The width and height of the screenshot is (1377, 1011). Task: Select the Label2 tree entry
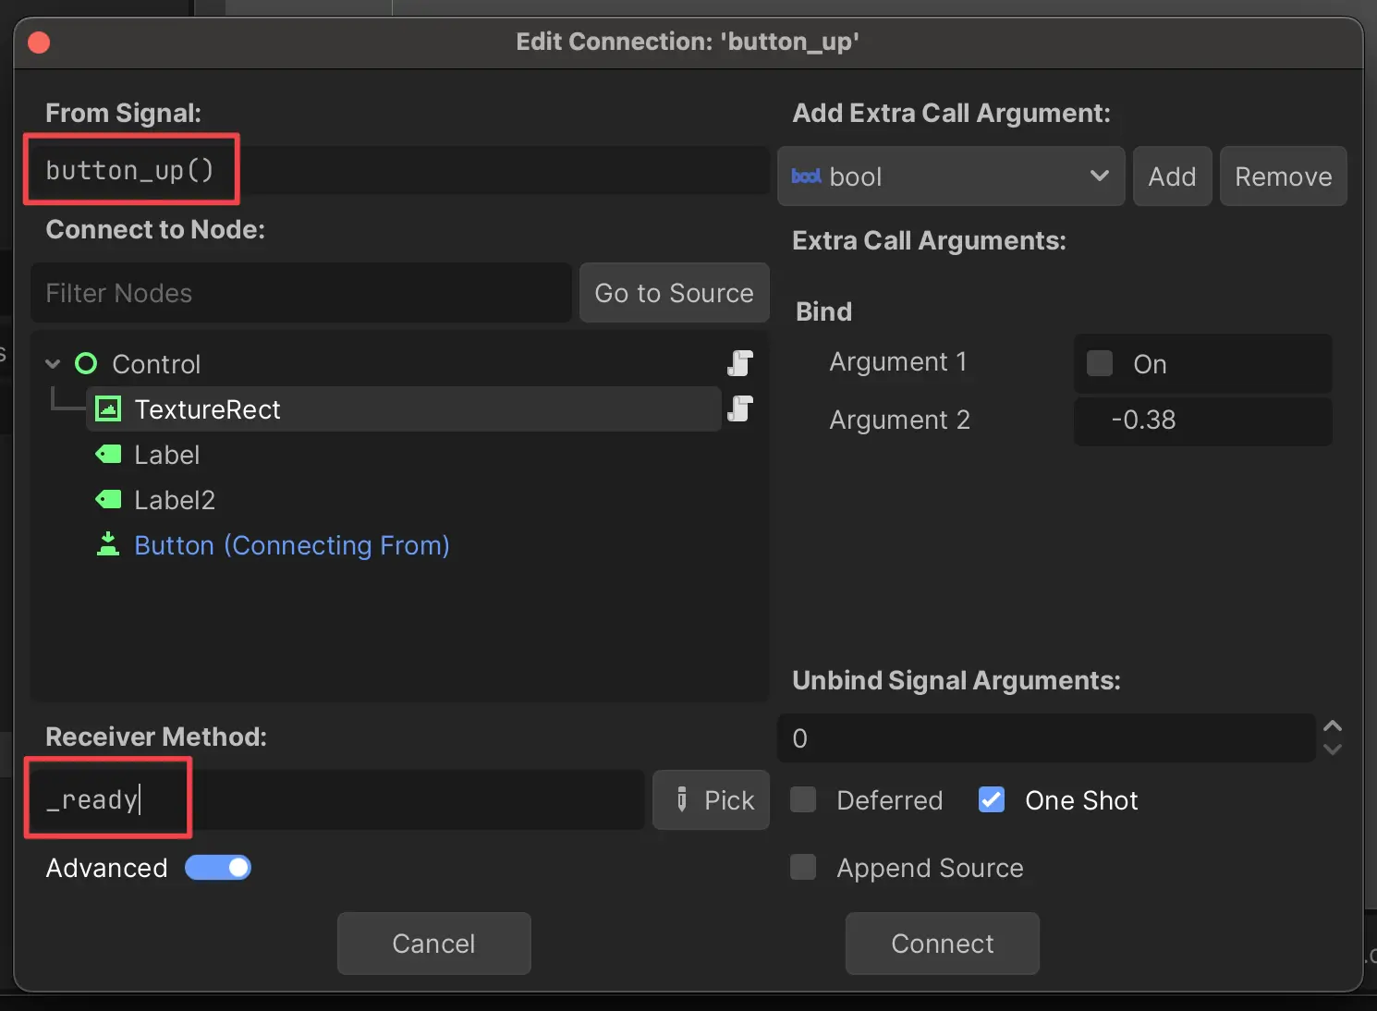click(175, 499)
